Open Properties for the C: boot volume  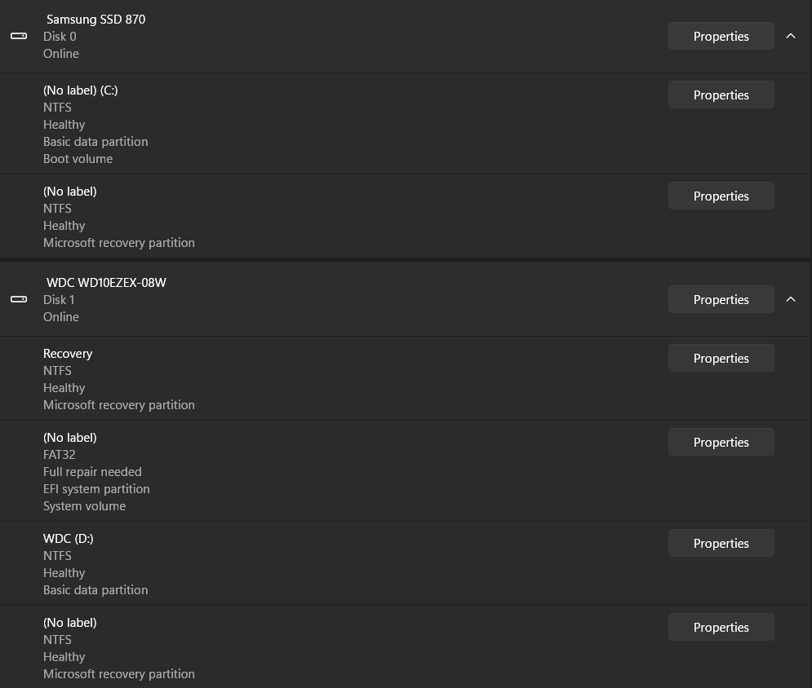721,95
